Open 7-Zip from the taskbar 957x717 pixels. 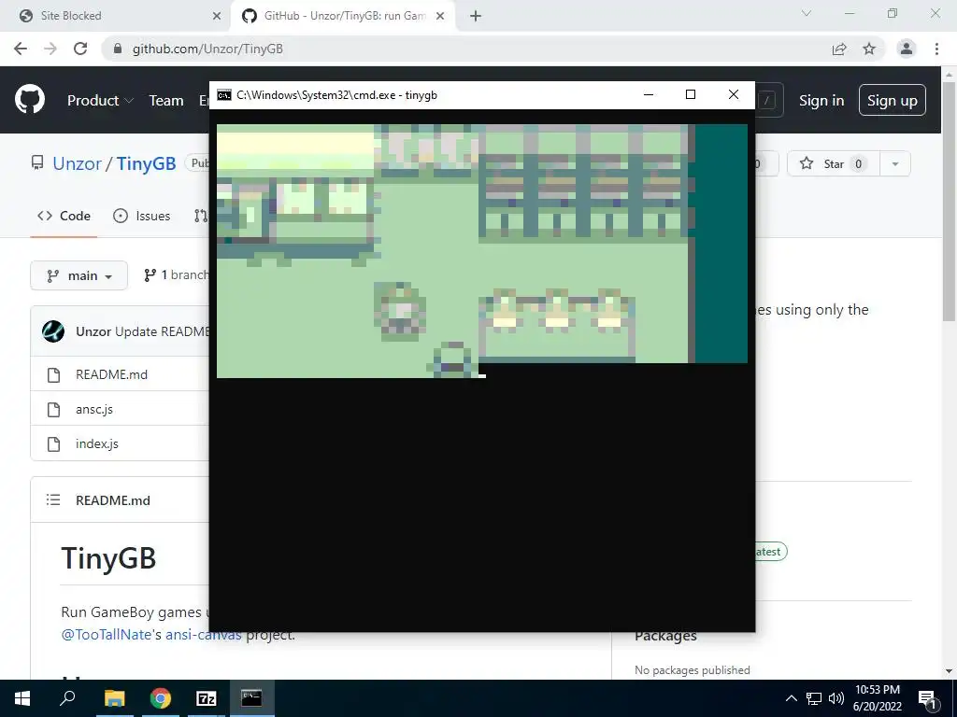(x=206, y=698)
